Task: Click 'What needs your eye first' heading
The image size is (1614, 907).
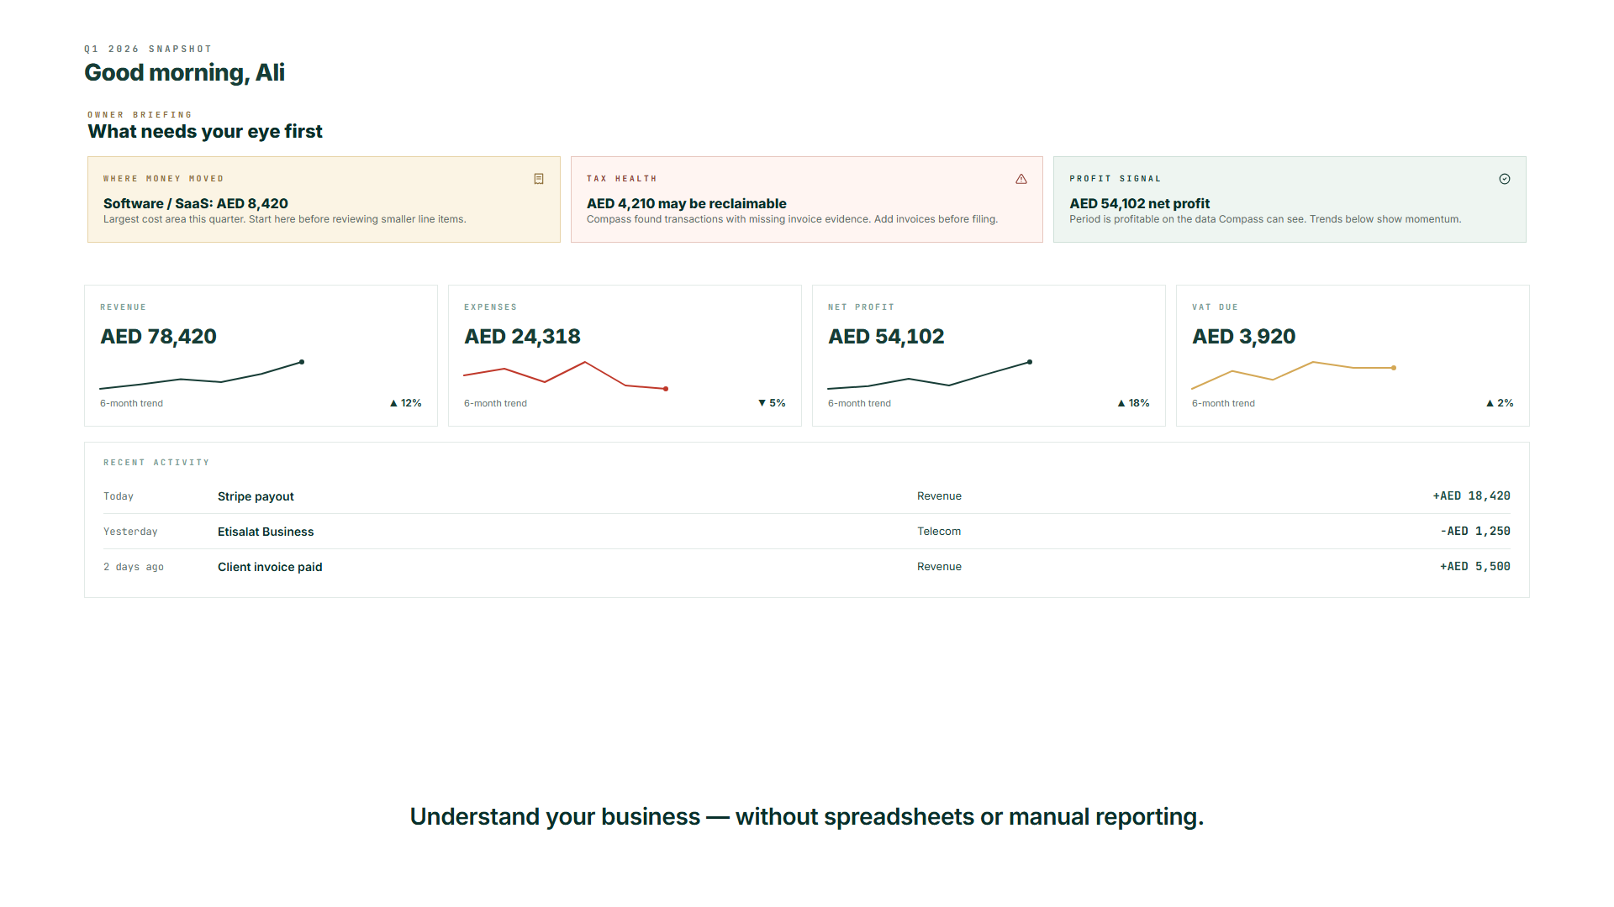Action: coord(205,132)
